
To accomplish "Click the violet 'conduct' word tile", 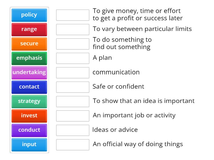I will tap(29, 130).
